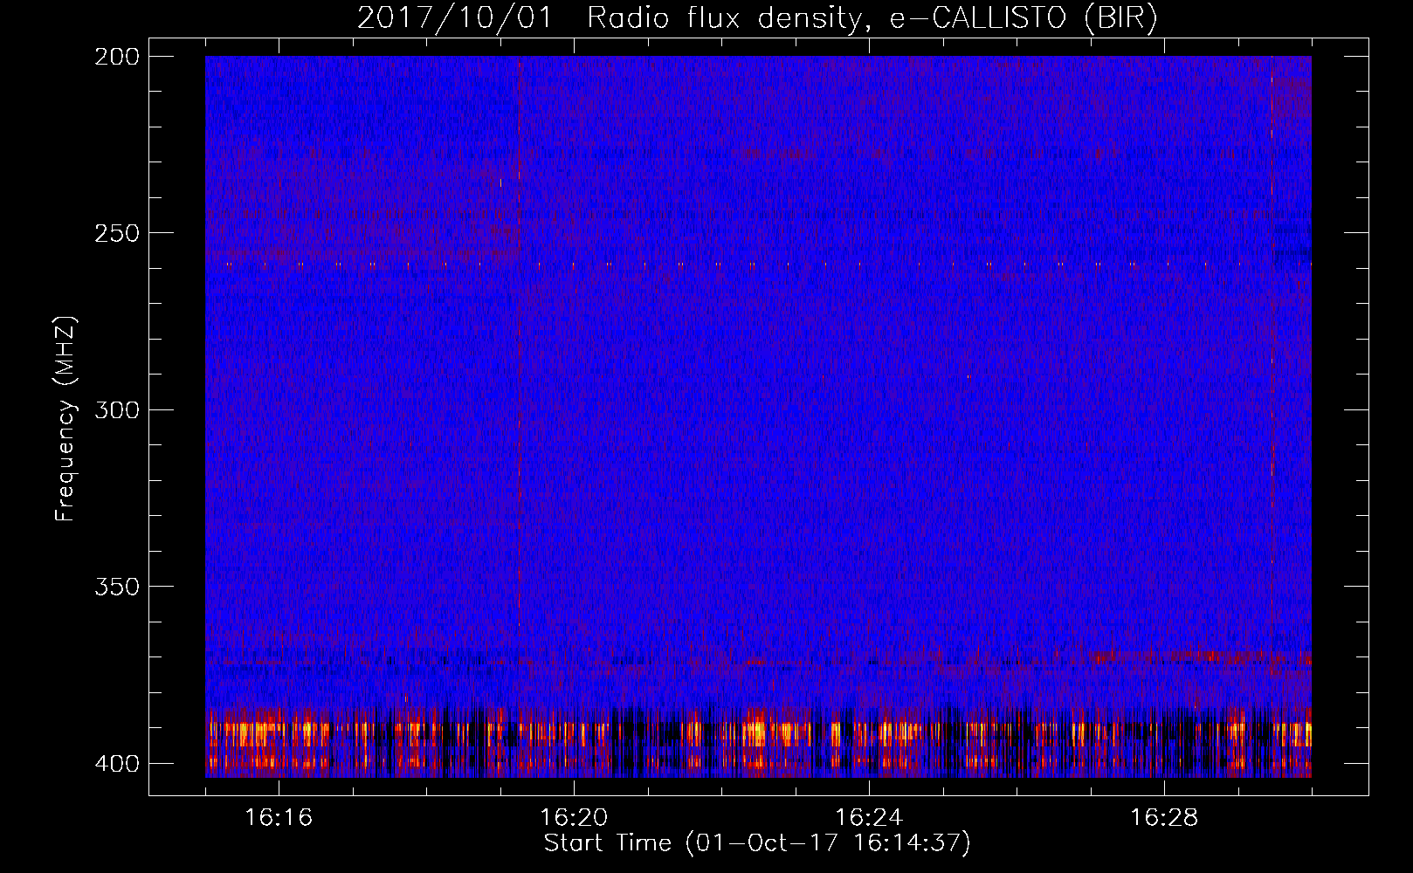This screenshot has width=1413, height=873.
Task: Click the 16:16 time tick label
Action: click(x=279, y=817)
